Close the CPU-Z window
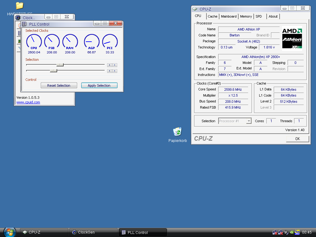 [303, 8]
